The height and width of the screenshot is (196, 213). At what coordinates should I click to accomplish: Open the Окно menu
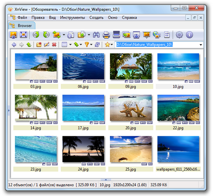pos(113,18)
